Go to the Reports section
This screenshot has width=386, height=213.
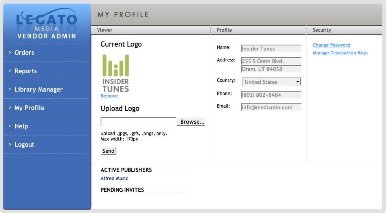(26, 71)
